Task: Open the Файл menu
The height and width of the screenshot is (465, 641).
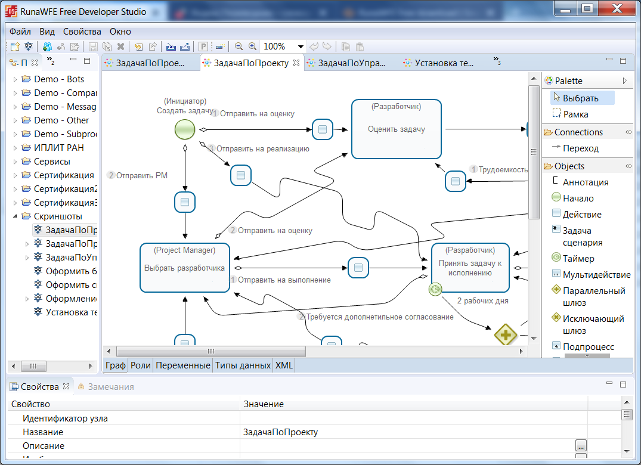Action: coord(20,32)
